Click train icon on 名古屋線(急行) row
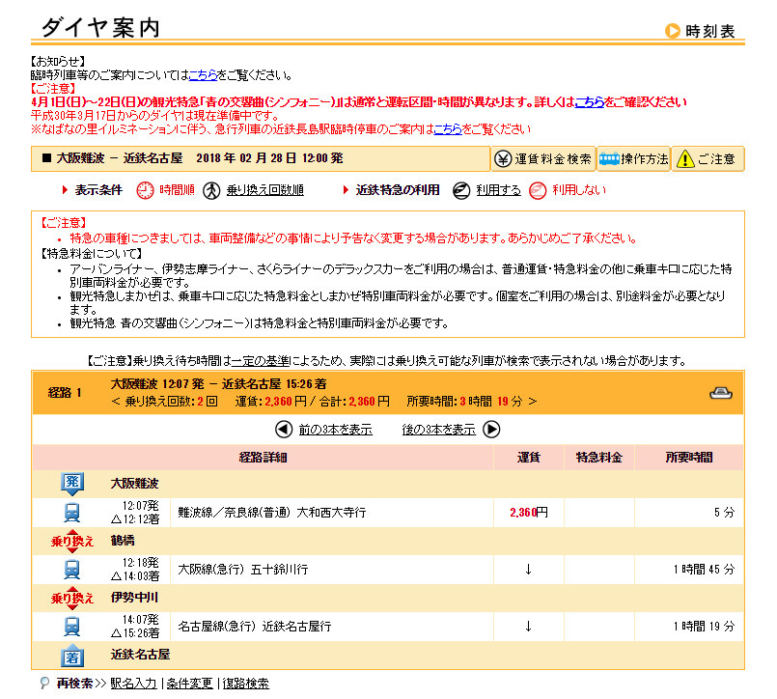Screen dimensions: 777x699 click(71, 627)
